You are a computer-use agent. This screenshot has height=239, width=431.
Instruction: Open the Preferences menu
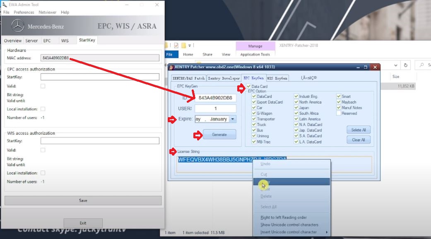[x=24, y=12]
